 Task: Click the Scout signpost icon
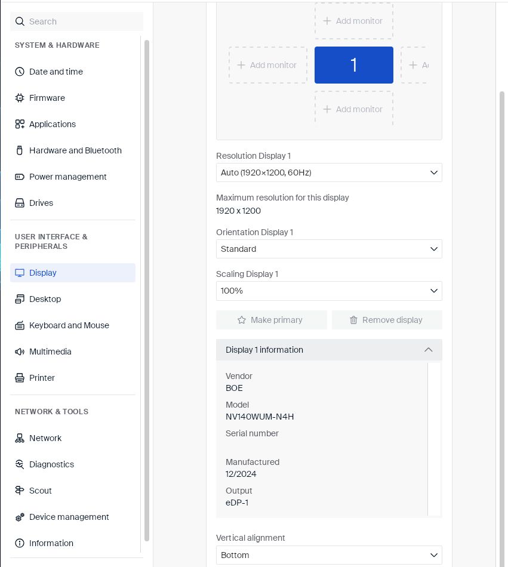click(x=20, y=491)
